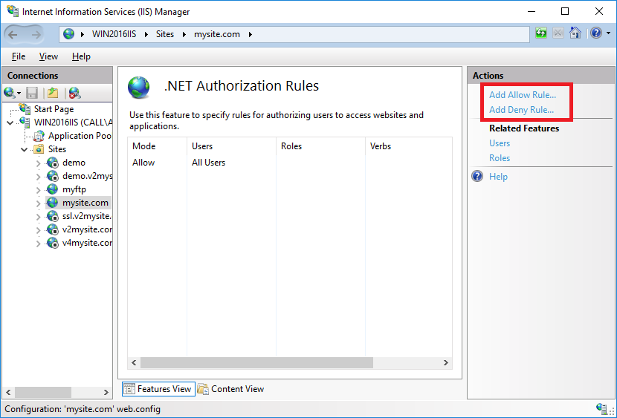Image resolution: width=617 pixels, height=418 pixels.
Task: Click the Stop icon in top toolbar
Action: pyautogui.click(x=558, y=33)
